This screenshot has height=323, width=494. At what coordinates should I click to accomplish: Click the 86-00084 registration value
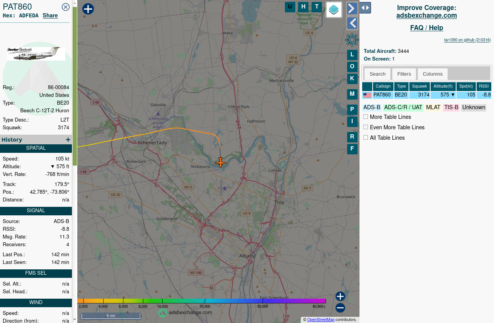coord(58,88)
